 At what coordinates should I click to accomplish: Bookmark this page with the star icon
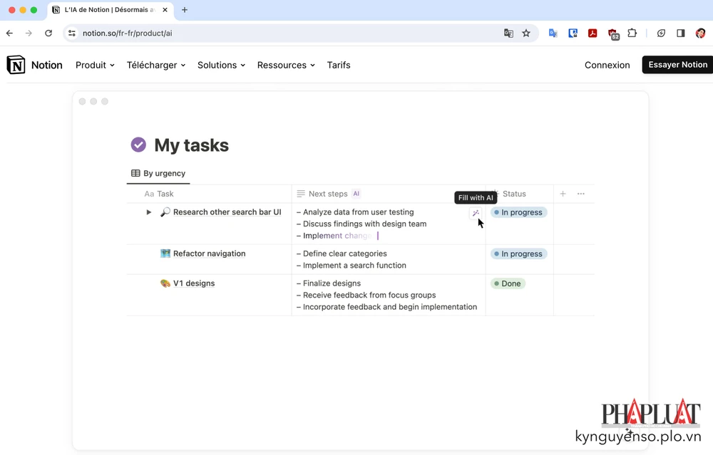tap(526, 33)
